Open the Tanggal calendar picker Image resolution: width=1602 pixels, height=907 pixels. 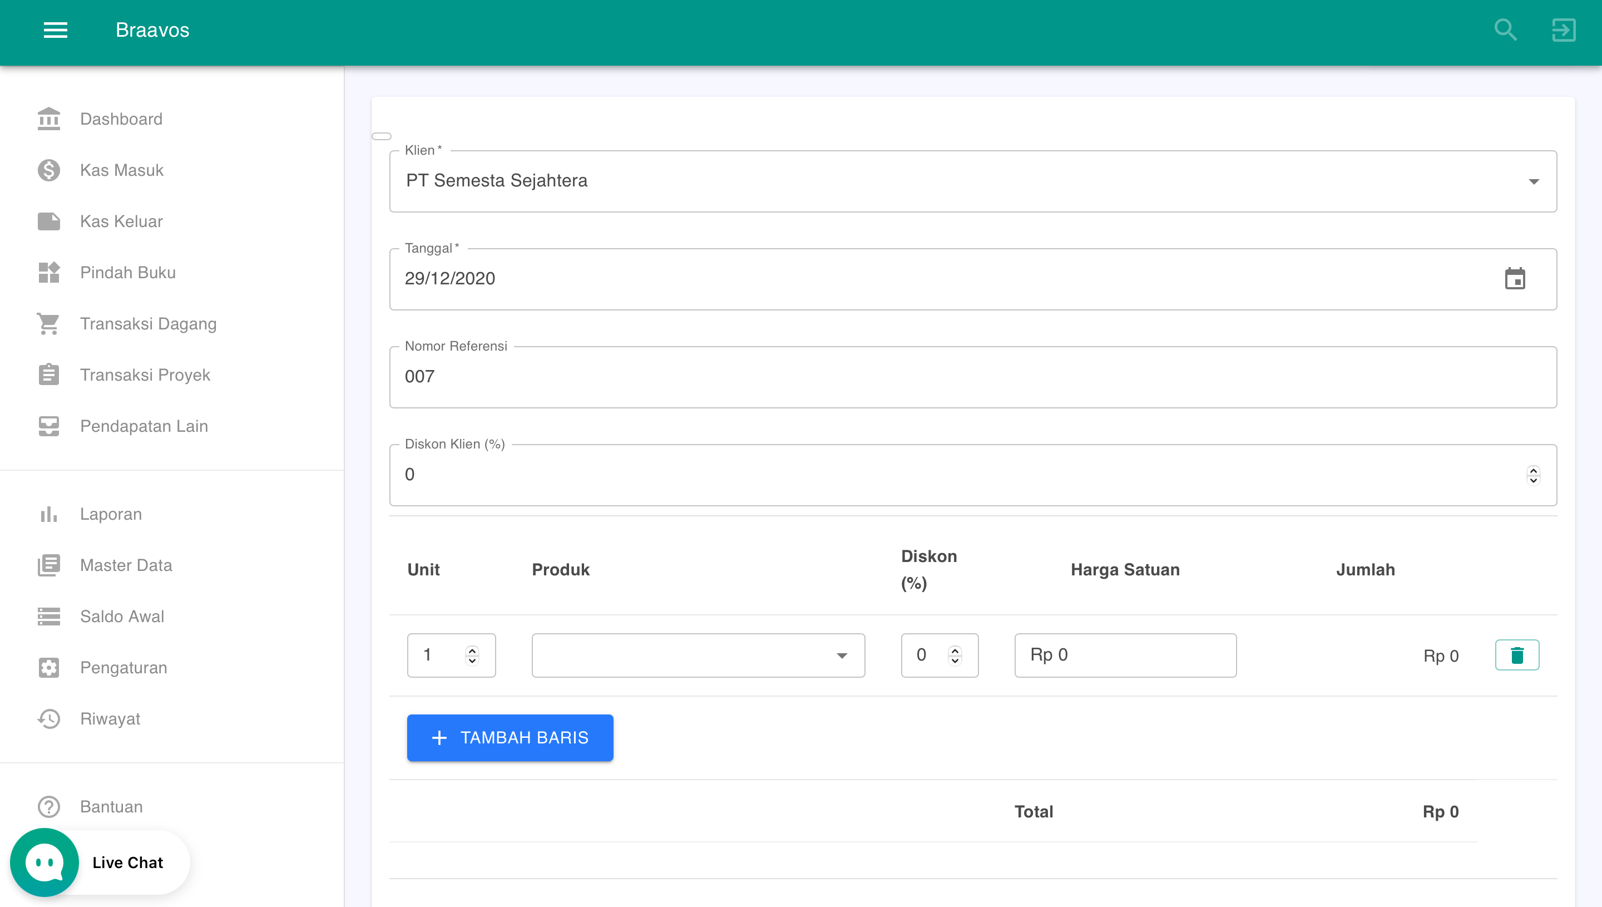[x=1514, y=278]
